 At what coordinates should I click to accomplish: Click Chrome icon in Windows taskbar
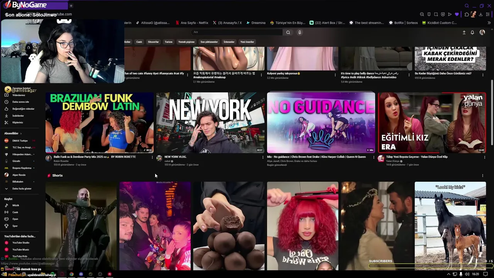pyautogui.click(x=71, y=274)
